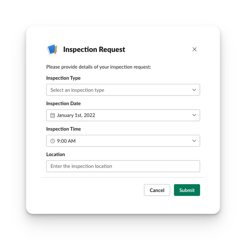Click the 'Location' field label
246x240 pixels.
click(56, 154)
